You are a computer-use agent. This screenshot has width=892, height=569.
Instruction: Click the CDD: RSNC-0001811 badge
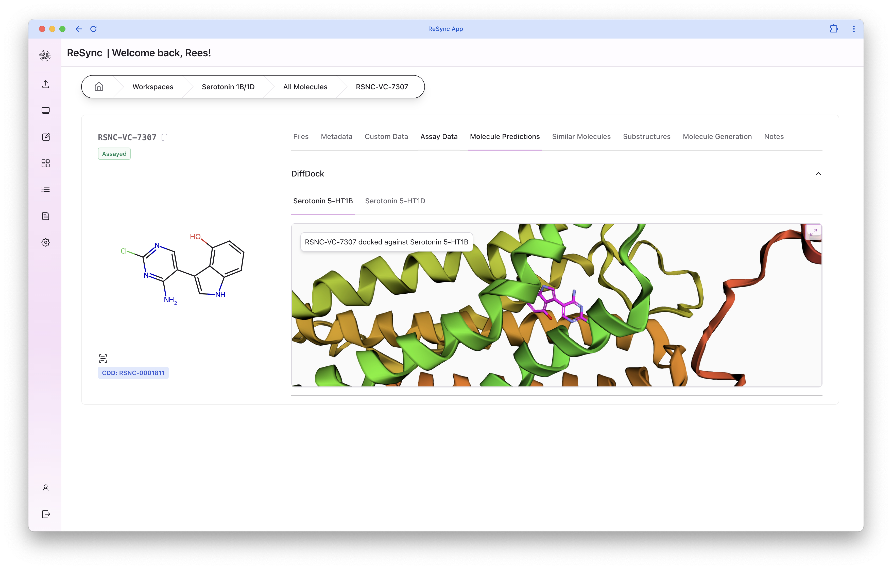[133, 373]
